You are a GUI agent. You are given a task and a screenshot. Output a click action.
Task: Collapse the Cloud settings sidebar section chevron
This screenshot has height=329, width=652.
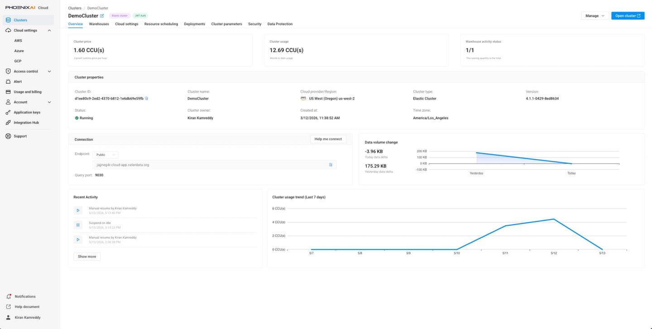[49, 30]
